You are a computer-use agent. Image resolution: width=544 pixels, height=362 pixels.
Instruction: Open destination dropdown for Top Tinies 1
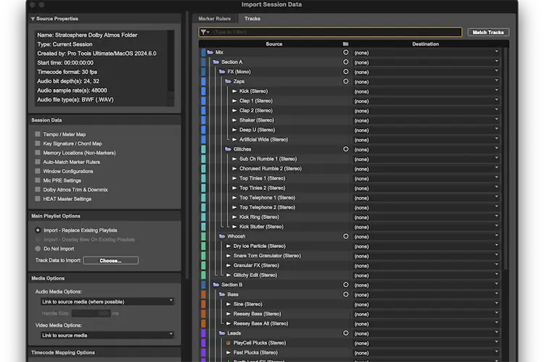(x=426, y=179)
